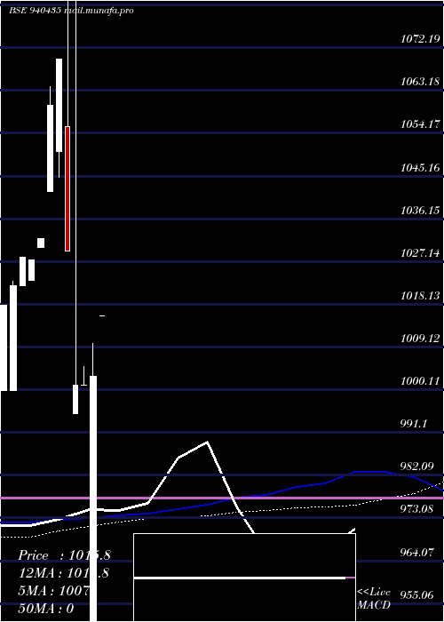This screenshot has width=444, height=622.
Task: Click the red bearish candlestick
Action: click(67, 188)
